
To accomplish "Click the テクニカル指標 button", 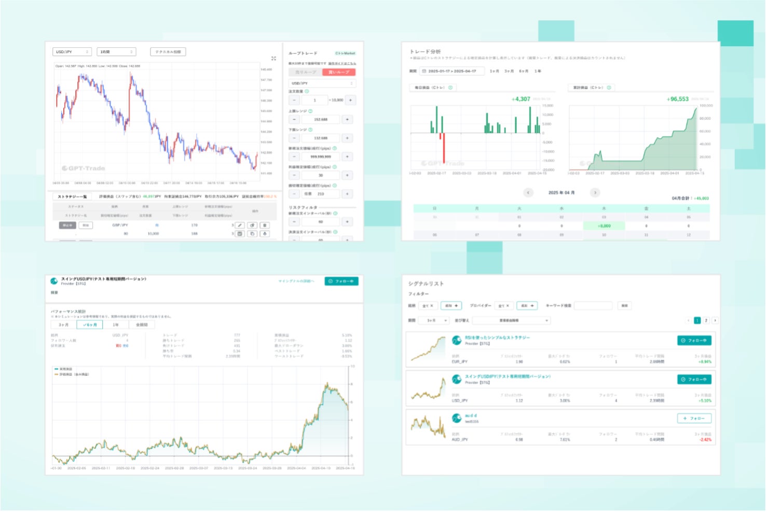I will tap(168, 52).
